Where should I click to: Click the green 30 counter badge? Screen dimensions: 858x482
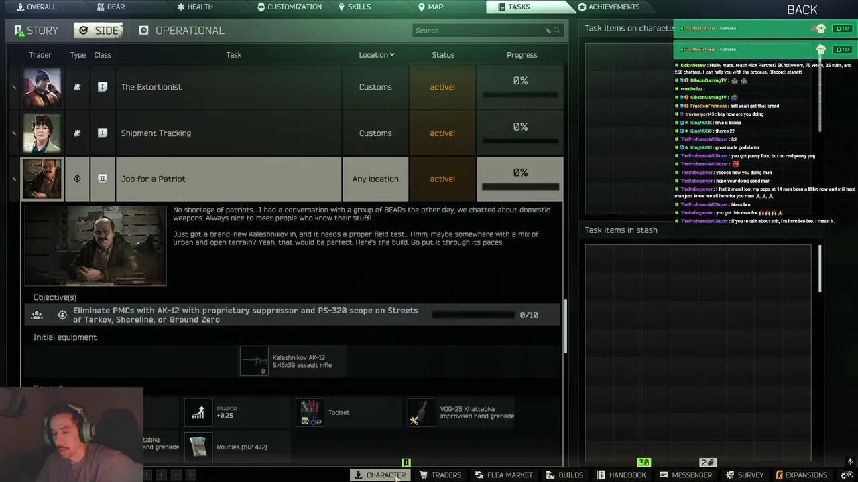click(643, 463)
